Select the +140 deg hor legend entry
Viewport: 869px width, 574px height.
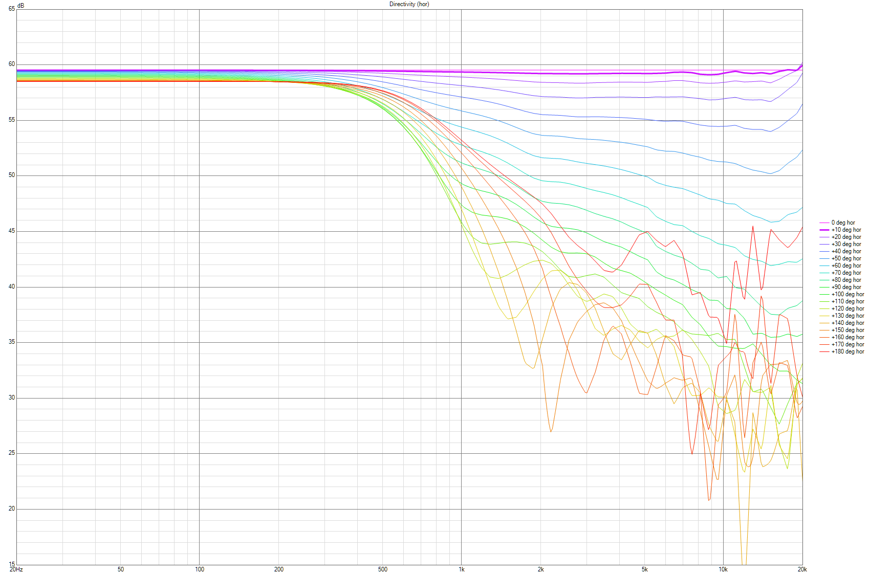[x=842, y=323]
